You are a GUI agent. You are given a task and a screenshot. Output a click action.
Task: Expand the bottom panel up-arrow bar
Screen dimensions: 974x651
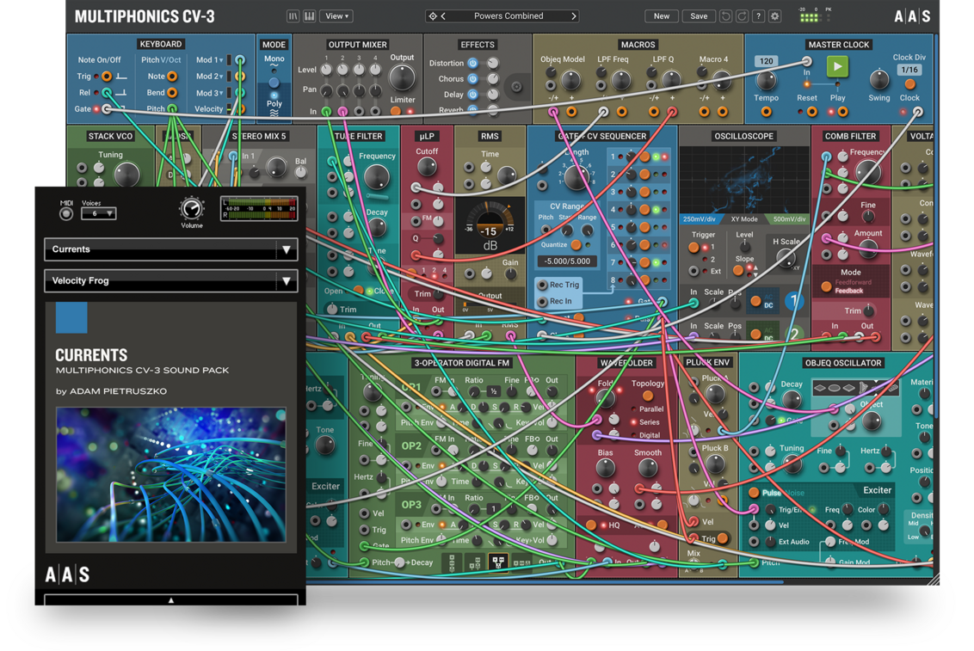171,600
